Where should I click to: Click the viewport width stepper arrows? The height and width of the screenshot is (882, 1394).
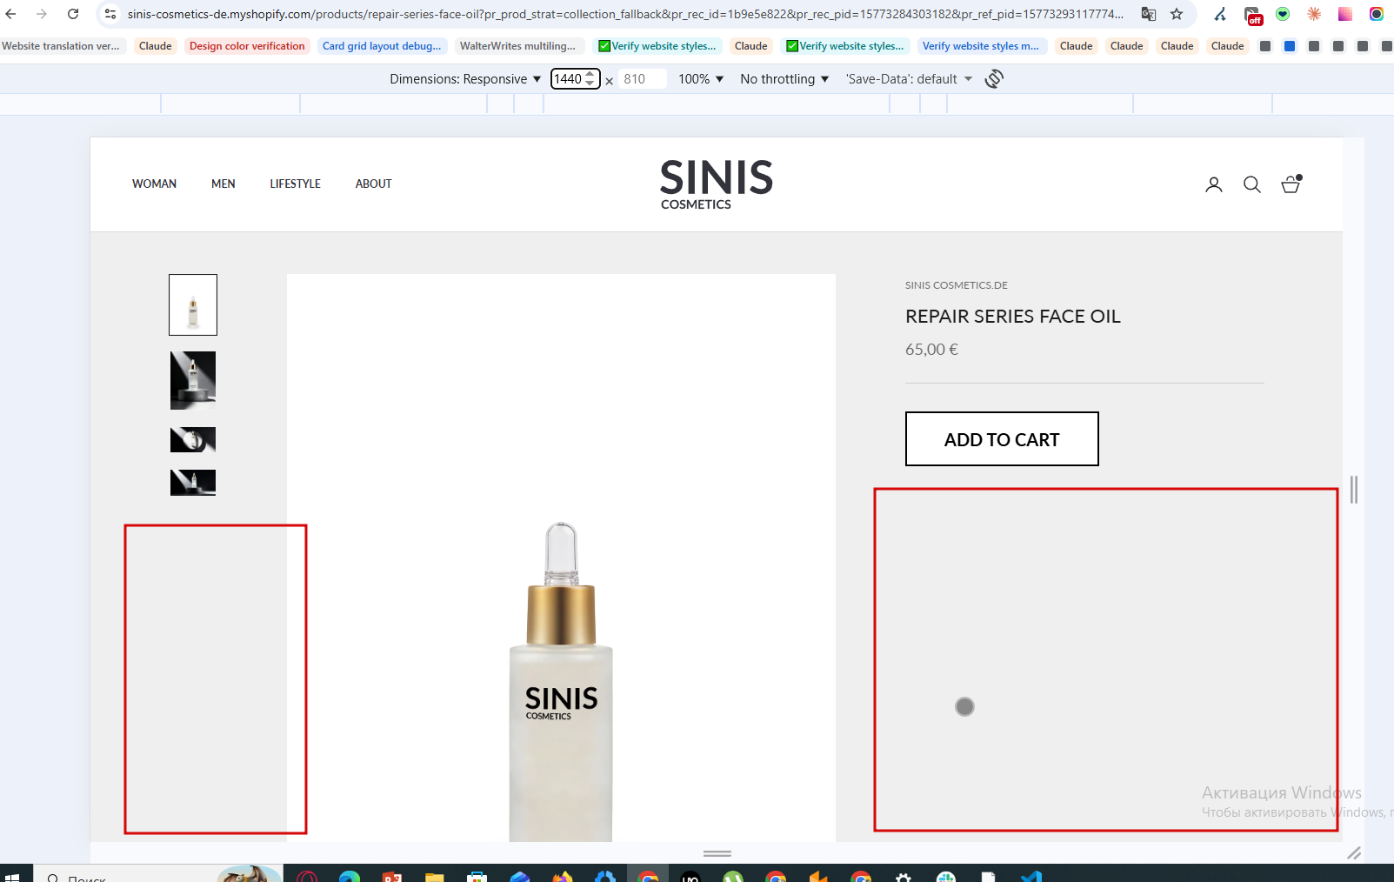[590, 79]
